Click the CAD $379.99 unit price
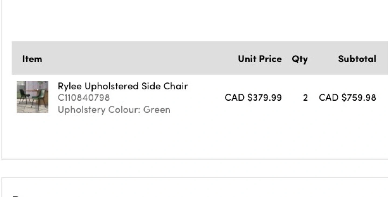 [x=253, y=98]
